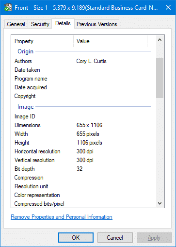The height and width of the screenshot is (247, 176).
Task: Confirm with the OK button
Action: [x=76, y=238]
